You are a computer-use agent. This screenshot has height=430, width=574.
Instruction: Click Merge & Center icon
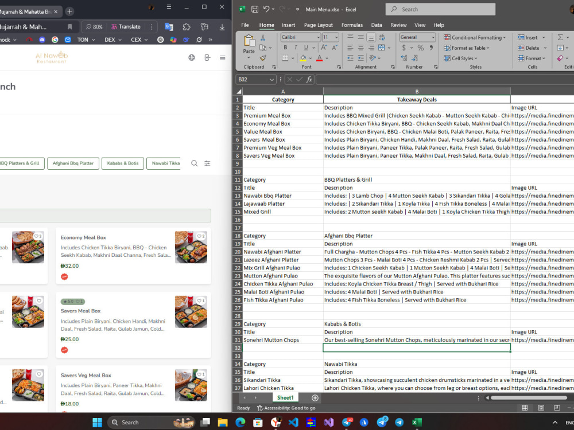coord(382,48)
